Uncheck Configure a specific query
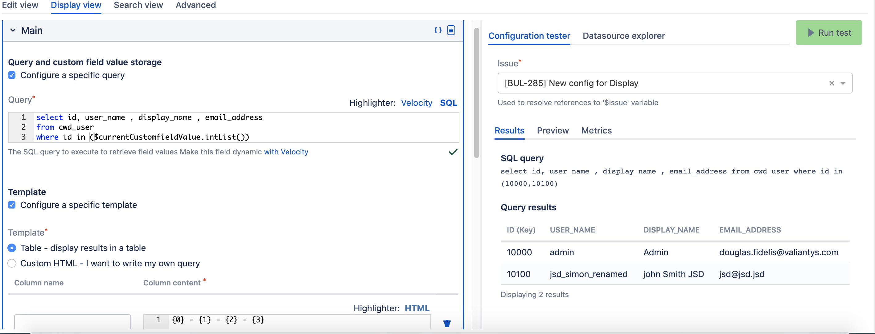This screenshot has width=875, height=334. click(11, 75)
